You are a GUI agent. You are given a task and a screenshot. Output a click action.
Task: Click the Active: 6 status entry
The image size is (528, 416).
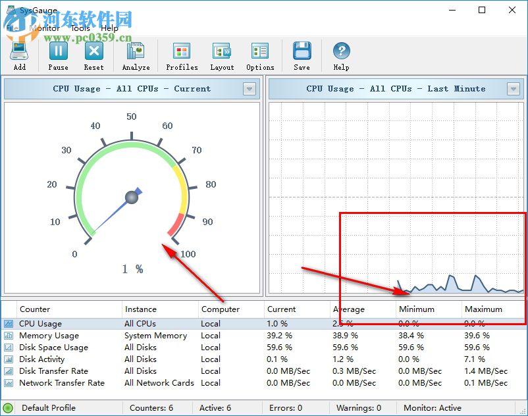215,408
